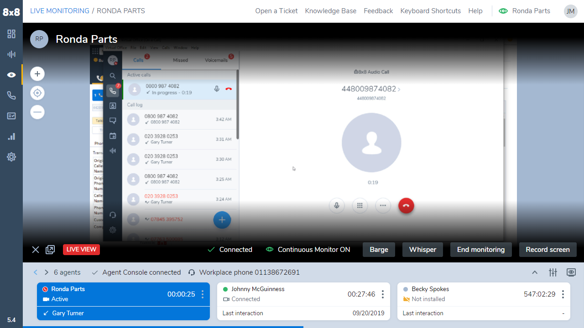584x328 pixels.
Task: Open a Ticket link in header
Action: pyautogui.click(x=276, y=11)
